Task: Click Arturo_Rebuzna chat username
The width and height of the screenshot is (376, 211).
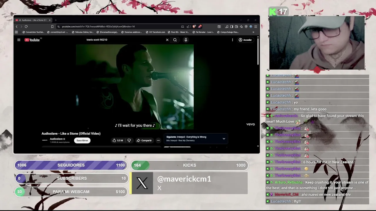Action: (x=288, y=182)
